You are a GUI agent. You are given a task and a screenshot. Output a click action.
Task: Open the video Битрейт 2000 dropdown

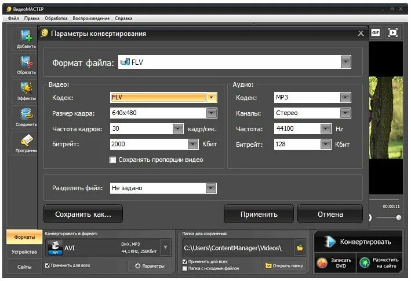(x=193, y=144)
